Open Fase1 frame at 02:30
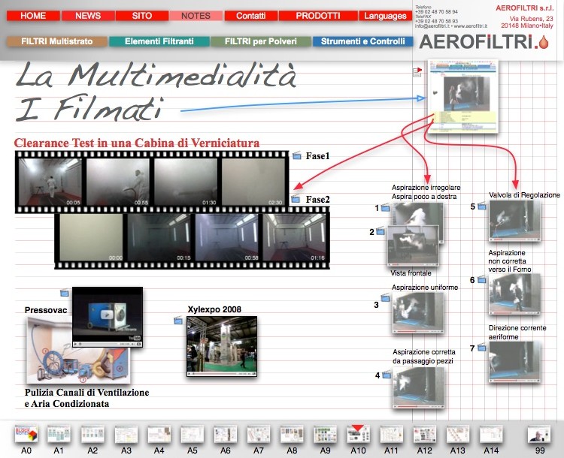 coord(253,182)
